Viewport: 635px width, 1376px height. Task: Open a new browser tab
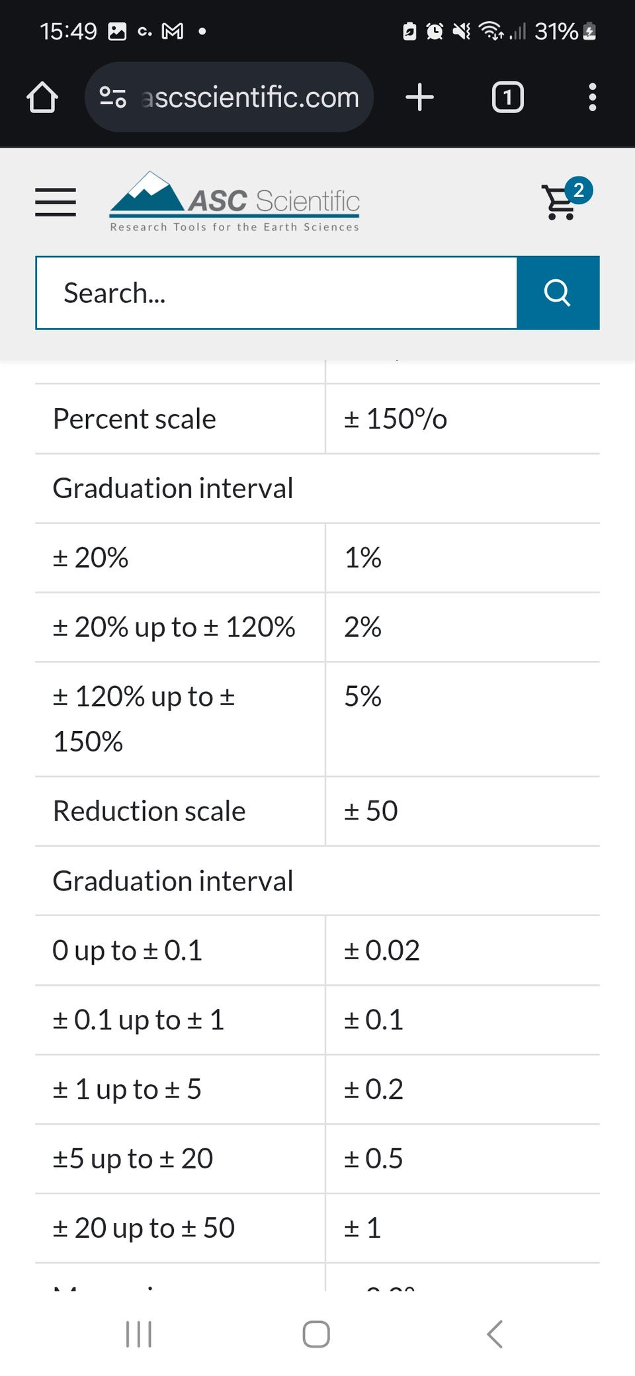[419, 97]
